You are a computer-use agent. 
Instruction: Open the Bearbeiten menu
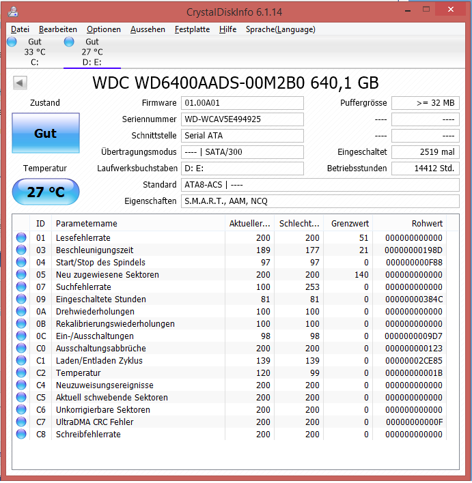coord(58,29)
